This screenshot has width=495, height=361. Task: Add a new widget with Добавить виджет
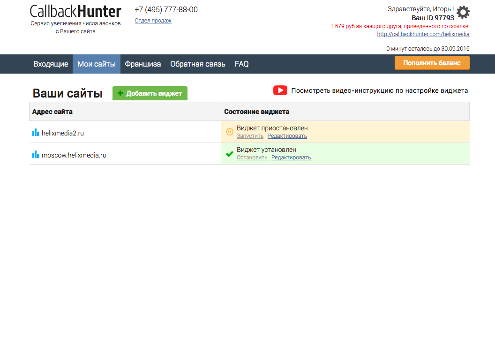[x=150, y=93]
